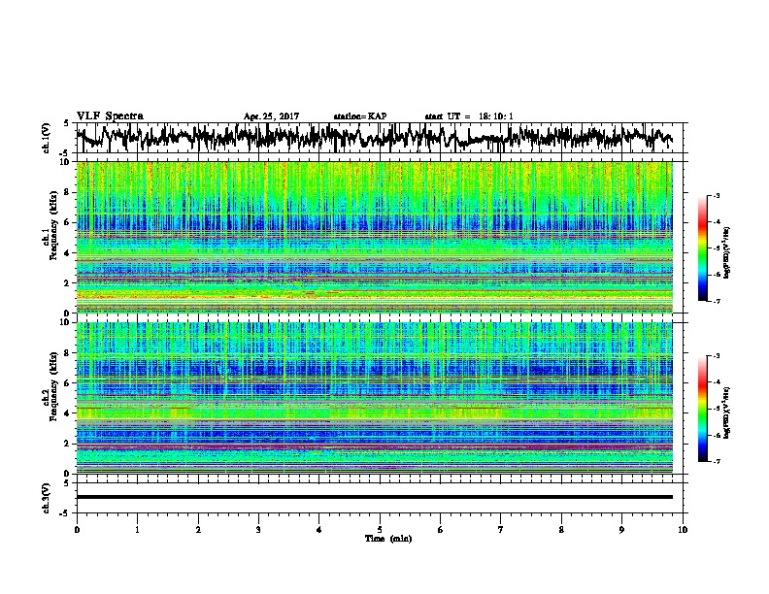This screenshot has height=594, width=769.
Task: Click the time axis tick label '8'
Action: pos(561,530)
